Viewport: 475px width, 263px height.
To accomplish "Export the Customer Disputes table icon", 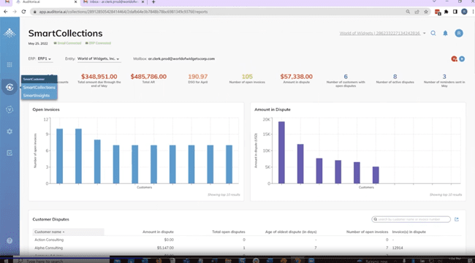I will point(457,219).
